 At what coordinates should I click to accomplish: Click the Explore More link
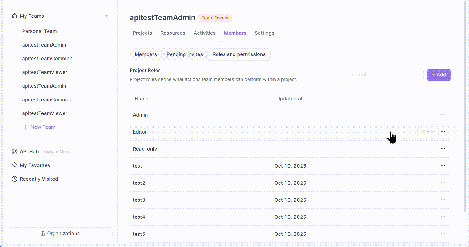(x=56, y=151)
